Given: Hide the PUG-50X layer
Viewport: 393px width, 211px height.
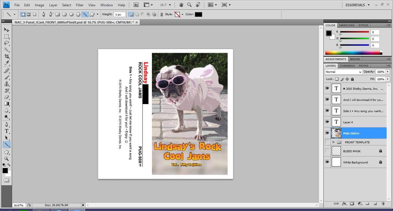Looking at the screenshot, I should click(327, 133).
